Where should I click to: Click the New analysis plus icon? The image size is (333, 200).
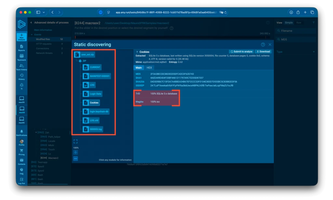[x=21, y=35]
